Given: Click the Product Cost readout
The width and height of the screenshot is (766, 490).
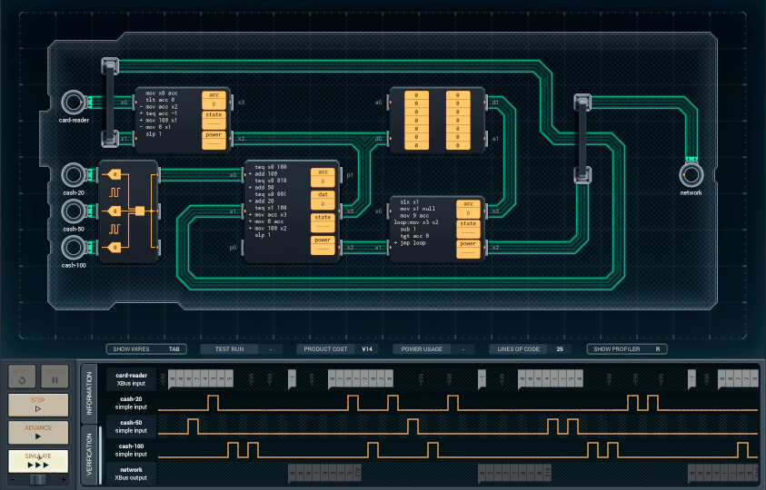Looking at the screenshot, I should 338,349.
